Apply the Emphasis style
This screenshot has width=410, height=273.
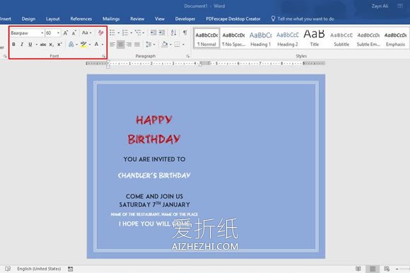[x=395, y=39]
